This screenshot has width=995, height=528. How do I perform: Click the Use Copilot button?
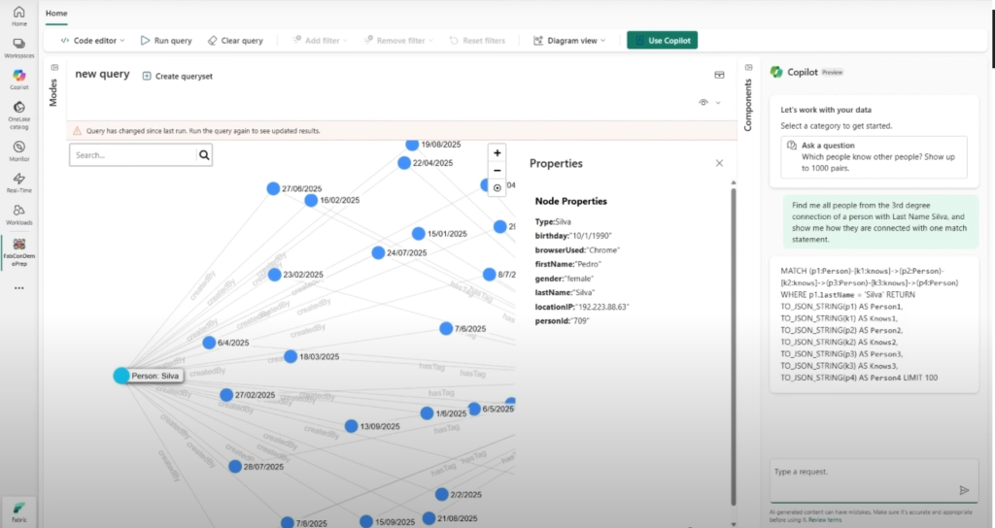point(662,40)
